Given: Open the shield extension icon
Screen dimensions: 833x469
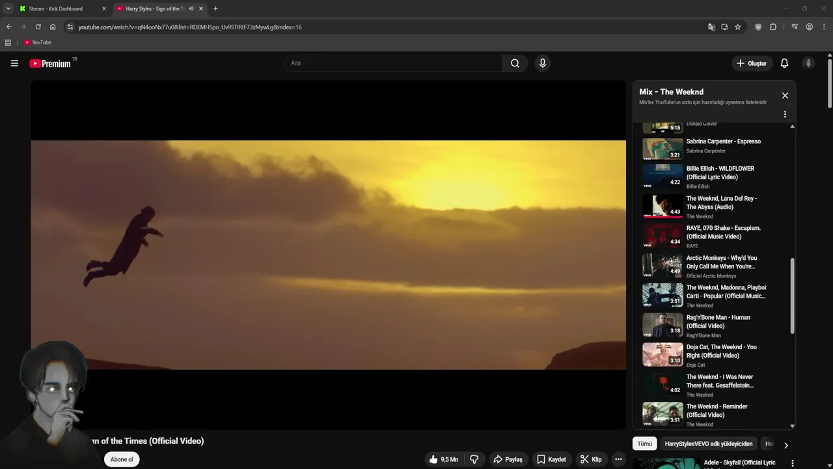Looking at the screenshot, I should pyautogui.click(x=758, y=27).
